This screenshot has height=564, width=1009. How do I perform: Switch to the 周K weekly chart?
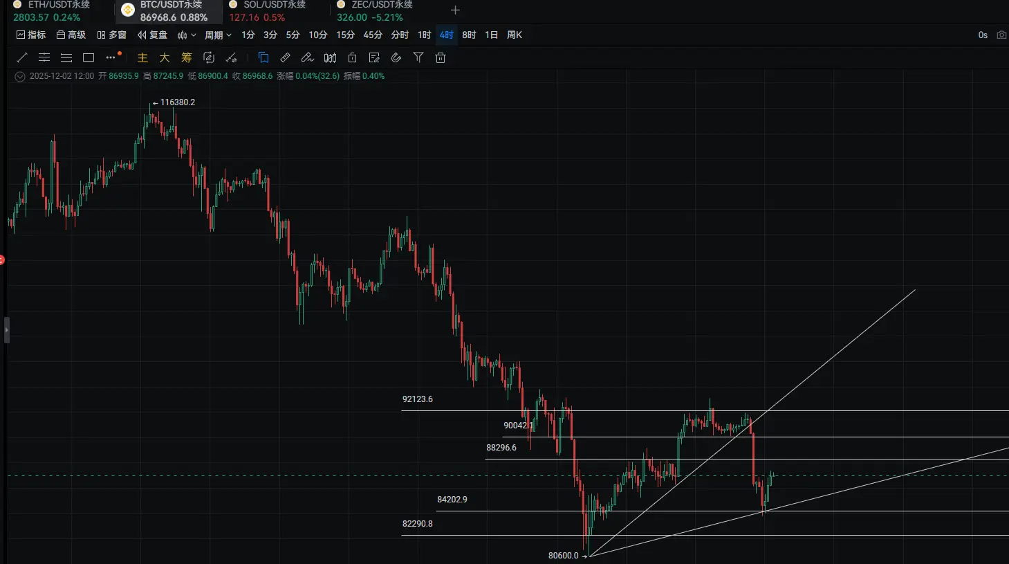(x=515, y=35)
